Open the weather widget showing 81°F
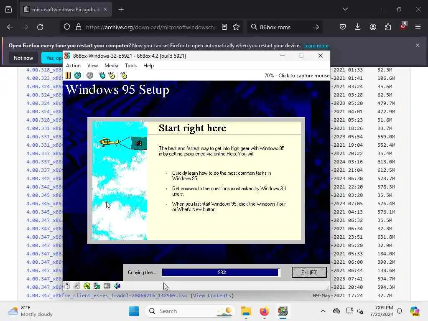The width and height of the screenshot is (428, 321). coord(30,311)
